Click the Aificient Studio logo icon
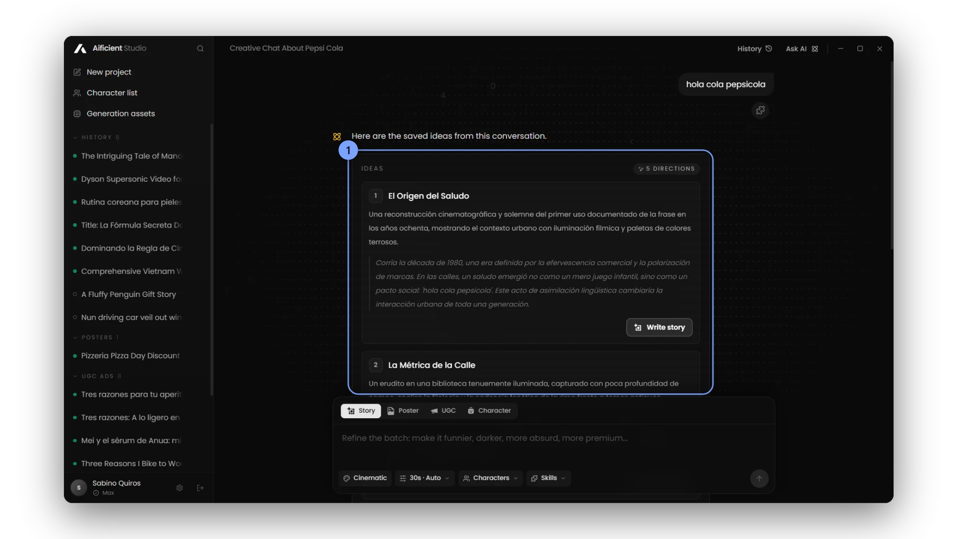The image size is (958, 539). point(80,48)
